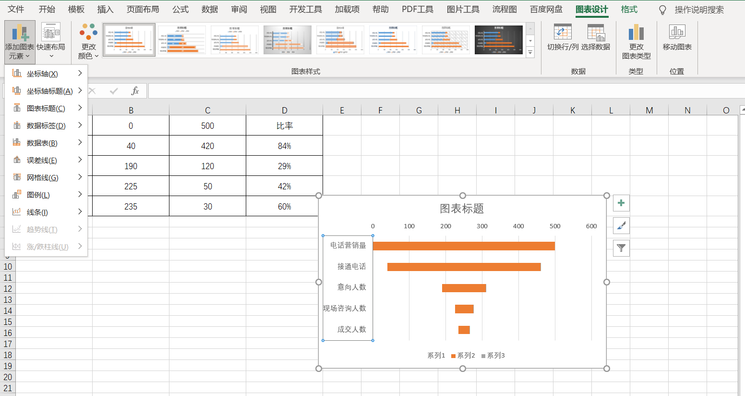Viewport: 745px width, 396px height.
Task: Select column H header
Action: point(457,110)
